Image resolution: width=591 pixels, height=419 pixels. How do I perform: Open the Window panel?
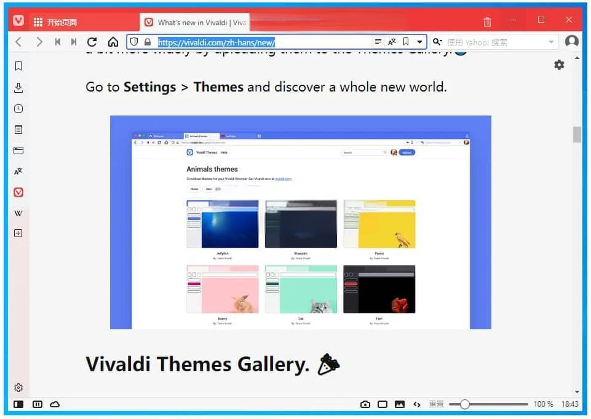tap(18, 151)
